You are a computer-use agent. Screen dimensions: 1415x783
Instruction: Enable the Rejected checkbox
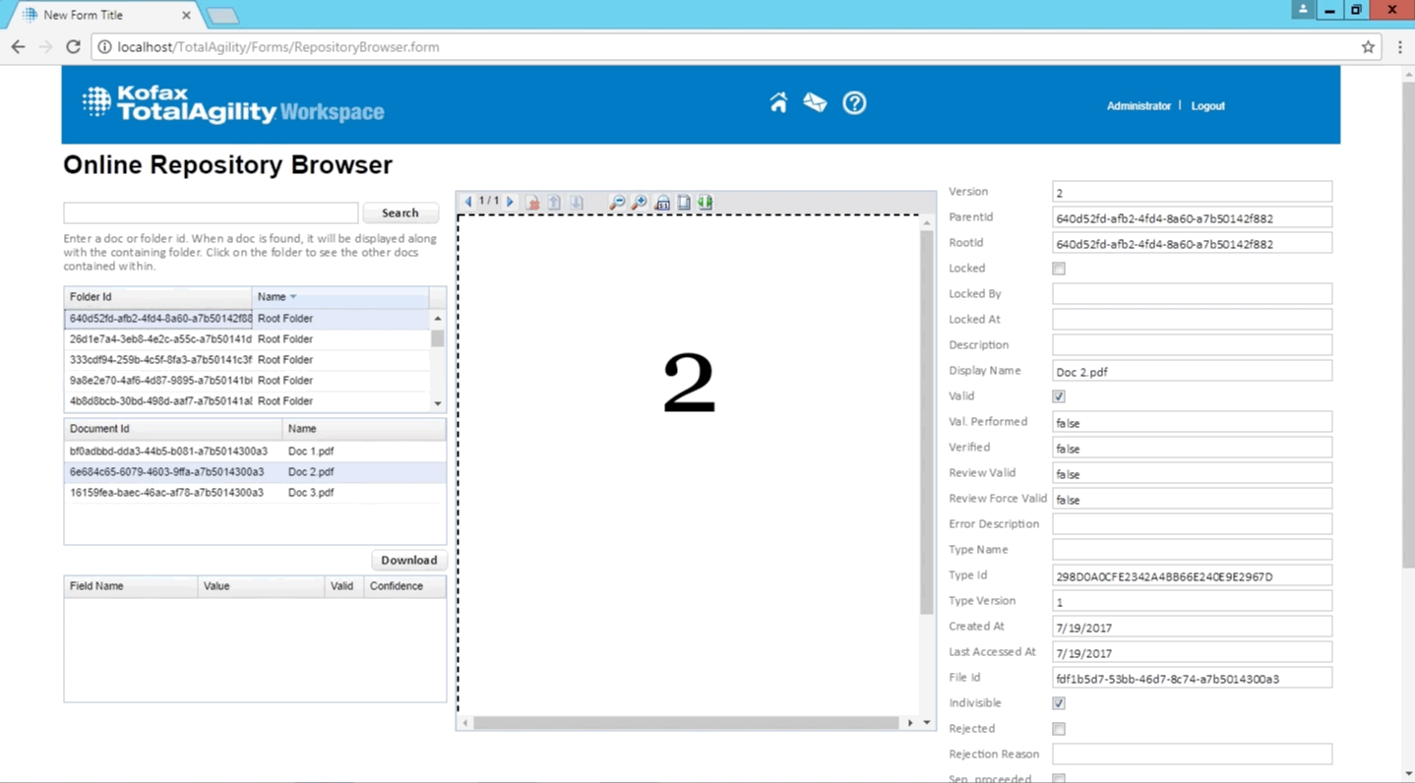click(x=1059, y=729)
